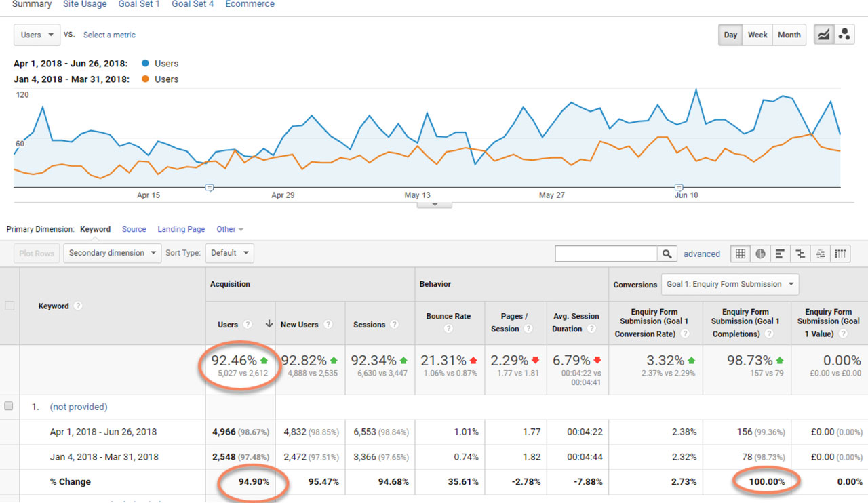Open the motion chart icon
The width and height of the screenshot is (868, 503).
[x=844, y=35]
